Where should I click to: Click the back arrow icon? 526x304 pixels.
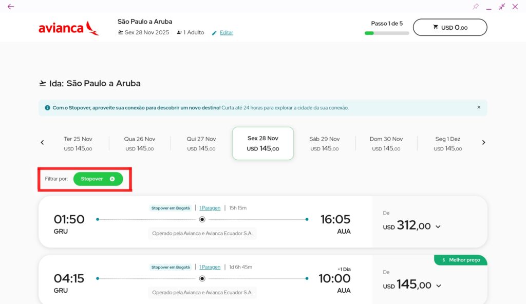11,7
